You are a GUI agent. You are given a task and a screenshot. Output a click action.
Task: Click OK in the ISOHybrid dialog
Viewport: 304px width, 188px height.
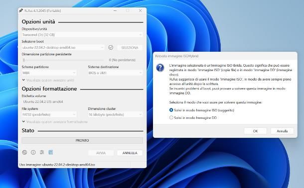click(x=255, y=131)
